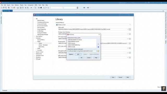Click the blue Back navigation arrow
The width and height of the screenshot is (167, 94).
(x=84, y=8)
